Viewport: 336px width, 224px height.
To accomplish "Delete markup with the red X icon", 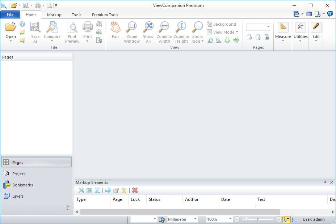I will (x=135, y=190).
